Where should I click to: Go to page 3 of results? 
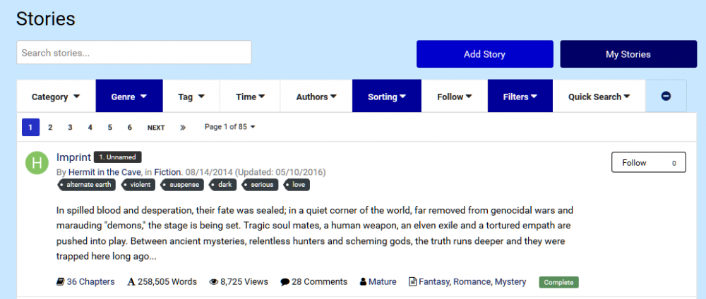70,128
